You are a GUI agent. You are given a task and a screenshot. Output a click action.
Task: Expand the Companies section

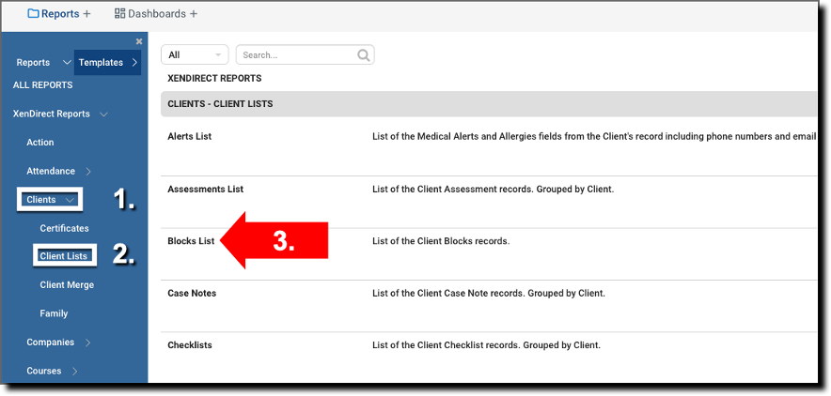point(88,343)
